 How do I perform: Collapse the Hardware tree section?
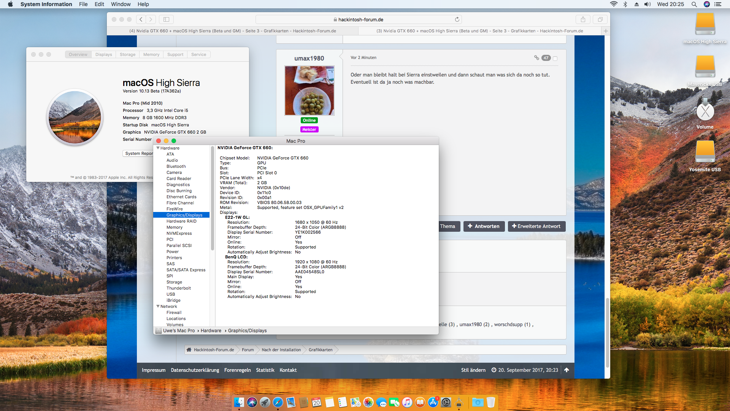pos(158,148)
